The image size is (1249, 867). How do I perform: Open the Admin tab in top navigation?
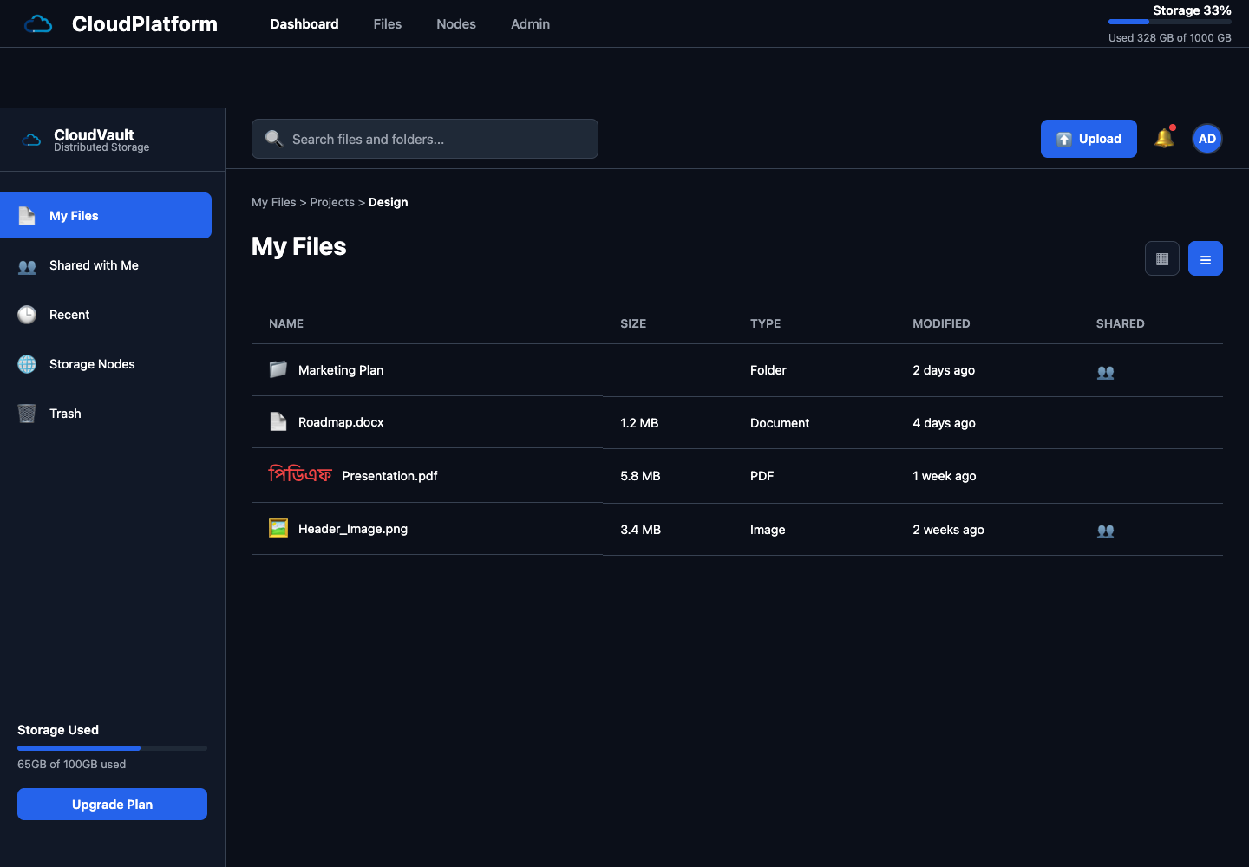click(530, 24)
